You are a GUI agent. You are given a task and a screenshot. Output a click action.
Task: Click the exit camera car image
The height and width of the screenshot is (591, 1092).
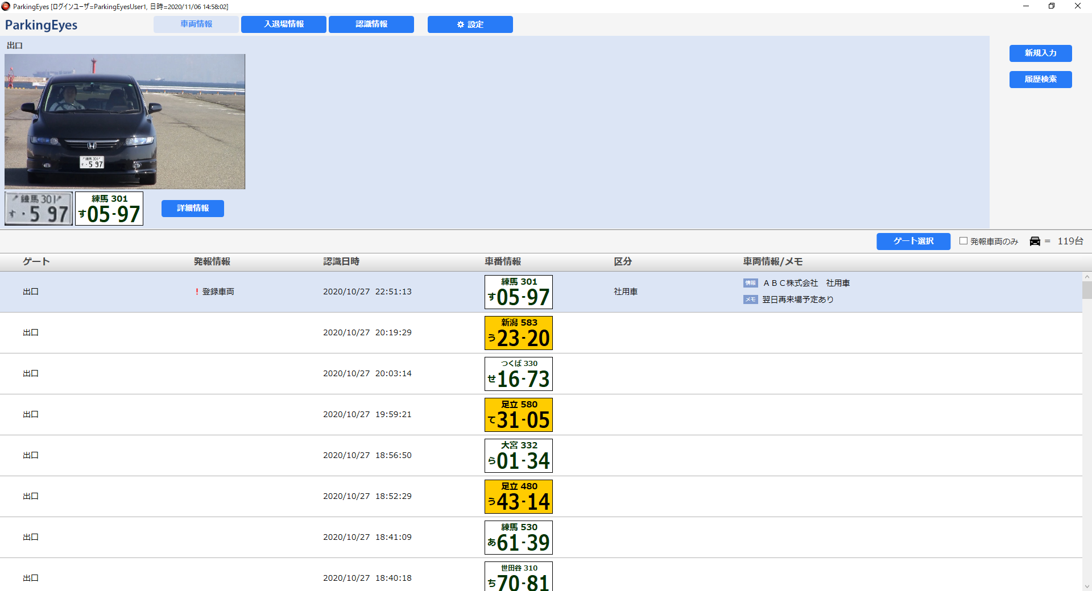(125, 122)
